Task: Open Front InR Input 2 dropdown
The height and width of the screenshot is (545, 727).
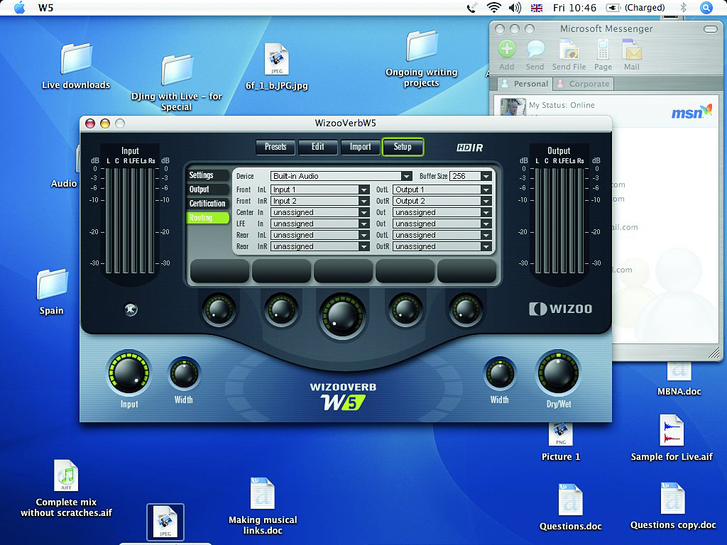Action: pos(320,201)
